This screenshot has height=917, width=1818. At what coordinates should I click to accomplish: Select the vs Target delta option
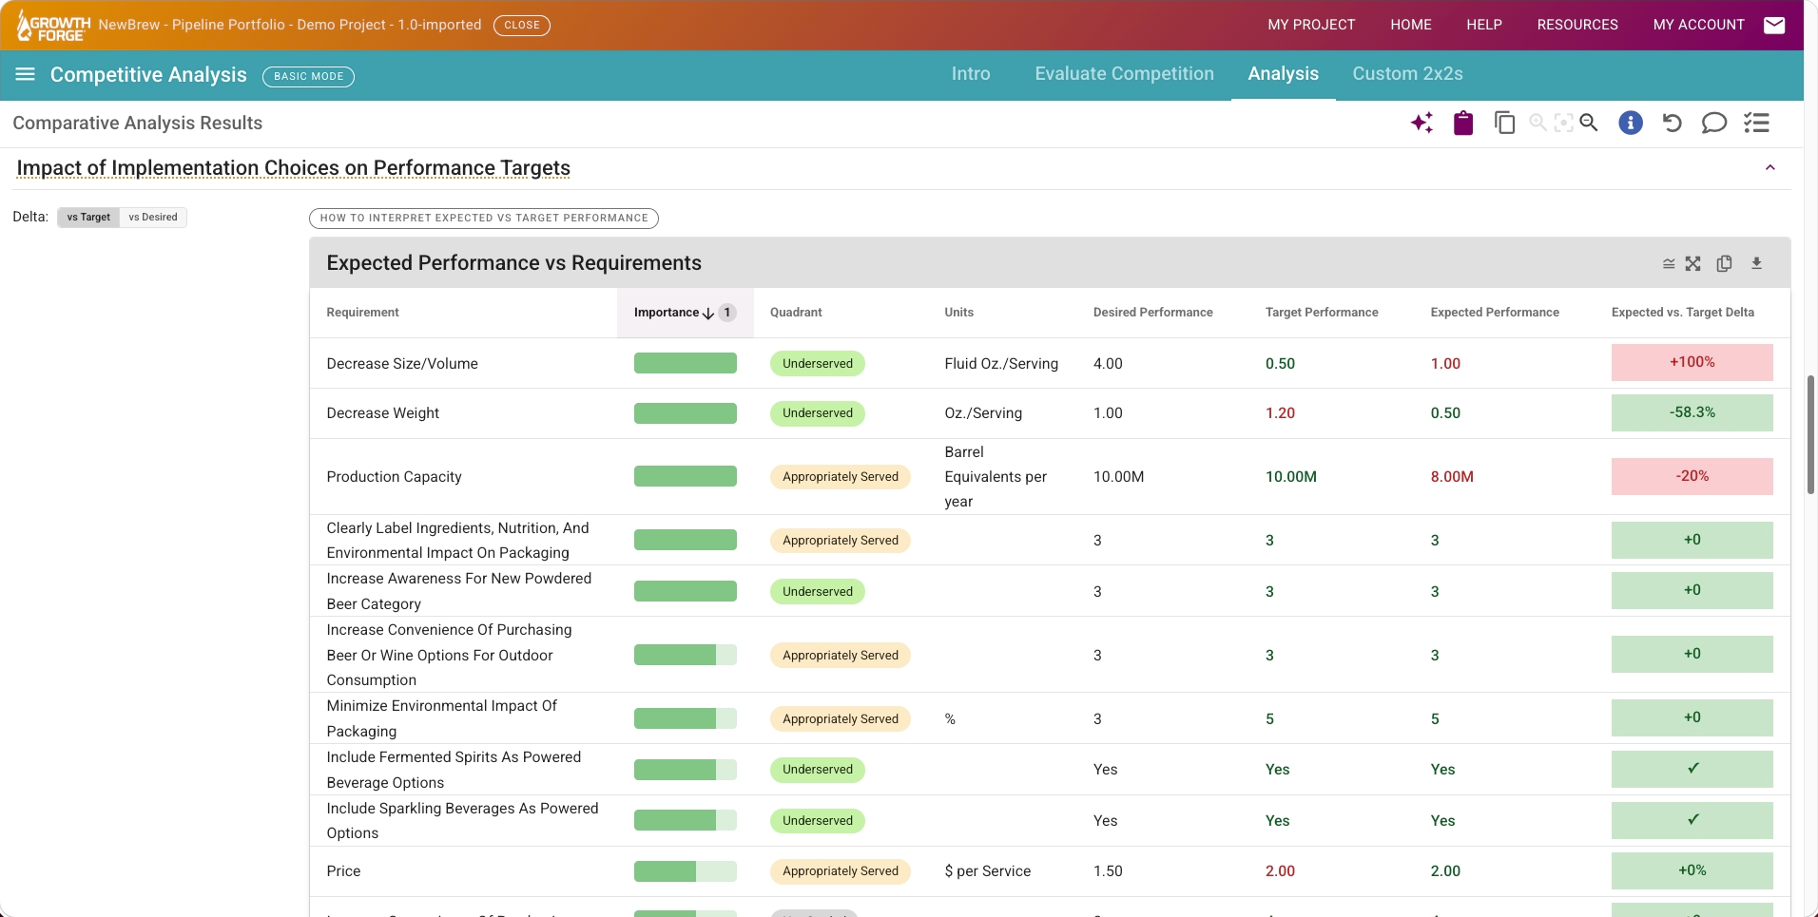(x=88, y=217)
